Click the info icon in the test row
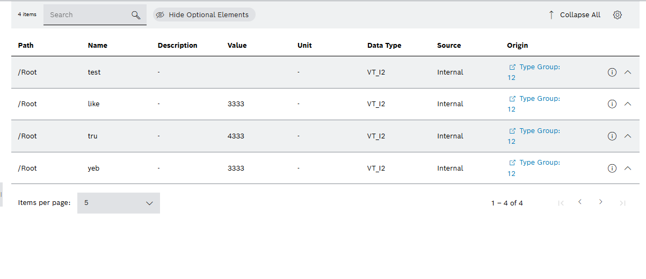Viewport: 646px width, 279px height. 612,72
